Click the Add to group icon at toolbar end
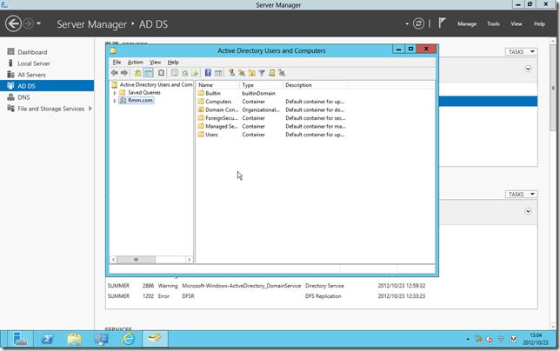This screenshot has width=560, height=351. point(282,73)
